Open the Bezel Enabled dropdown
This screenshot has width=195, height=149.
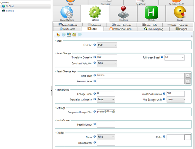(107, 45)
